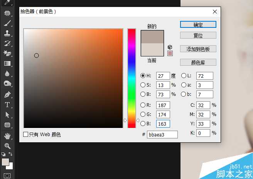Click the 添加到色板 button
The image size is (253, 179).
pyautogui.click(x=198, y=49)
